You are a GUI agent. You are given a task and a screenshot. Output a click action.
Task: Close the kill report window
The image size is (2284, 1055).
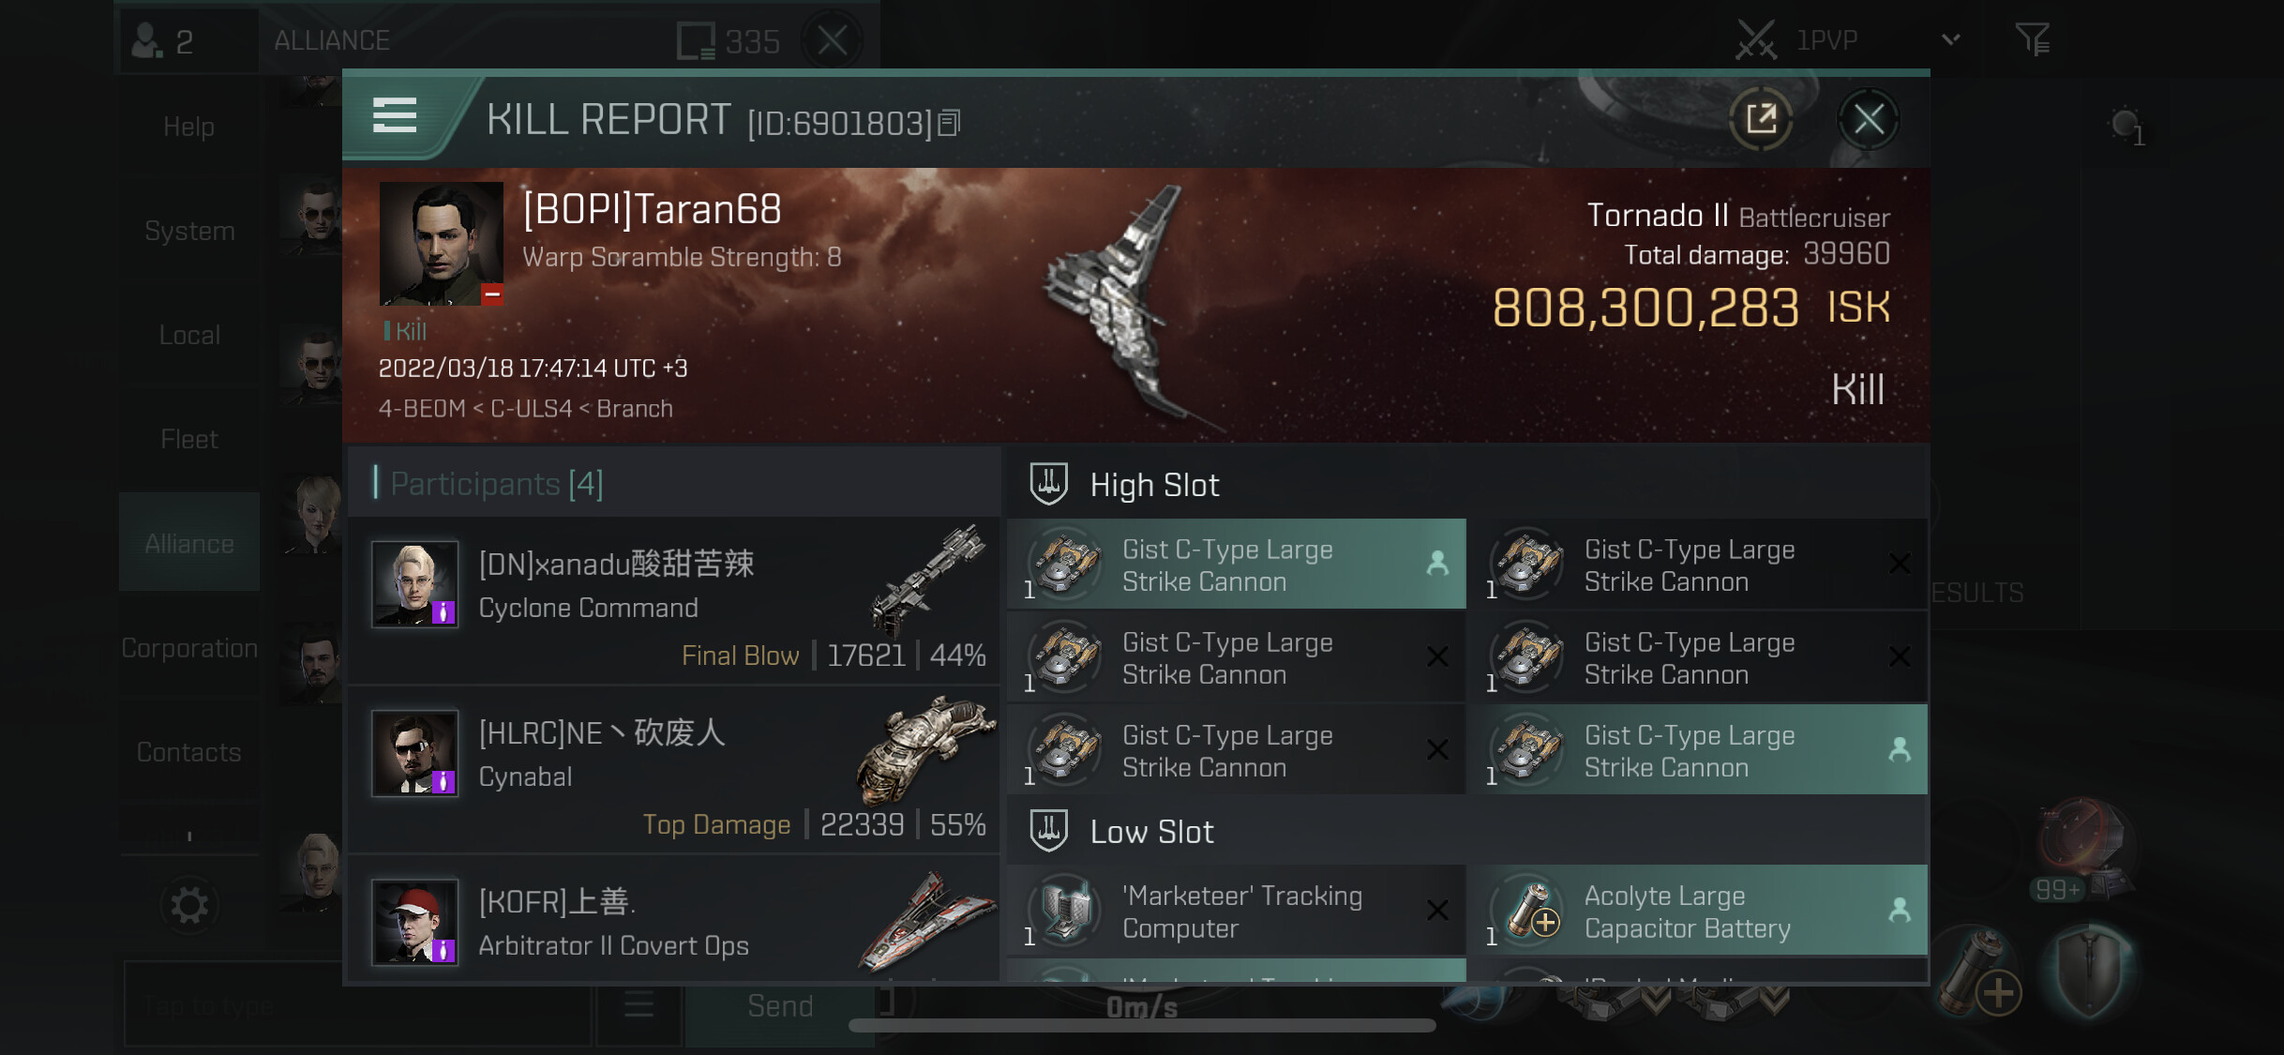click(1868, 119)
